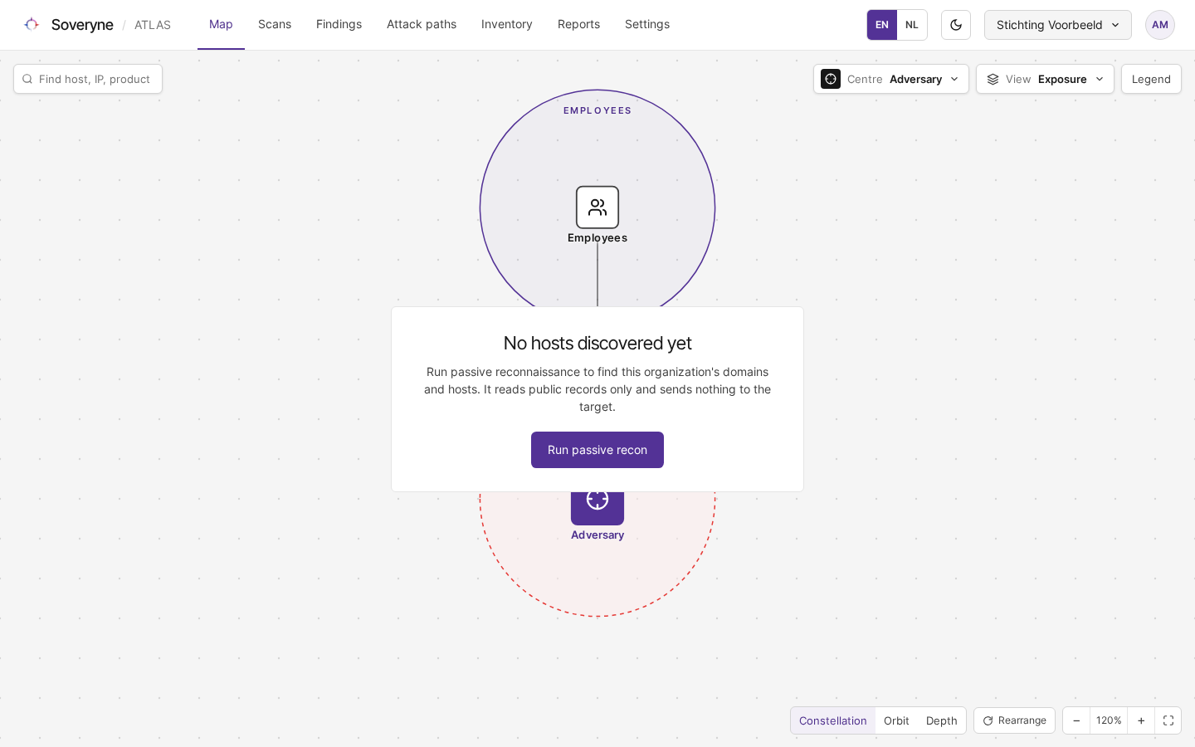Screen dimensions: 1195x747
Task: Switch language to EN
Action: point(882,25)
